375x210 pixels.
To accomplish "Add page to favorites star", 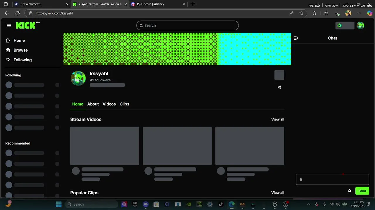I will tap(301, 13).
